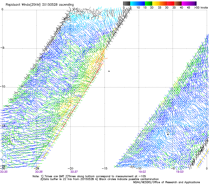This screenshot has width=209, height=184.
Task: Pick the cyan segment of the wind speed color bar
Action: coord(134,3)
